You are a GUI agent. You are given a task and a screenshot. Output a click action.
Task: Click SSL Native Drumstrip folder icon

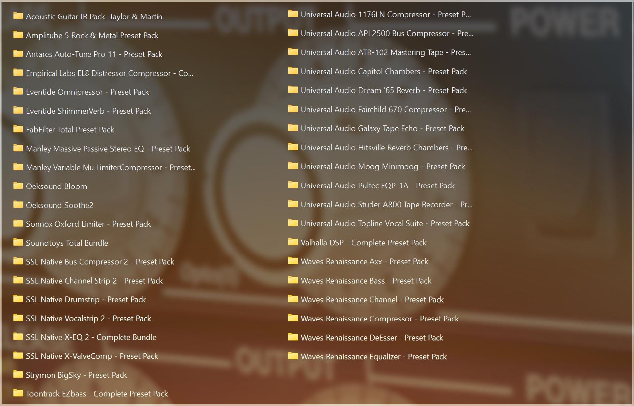pyautogui.click(x=18, y=299)
